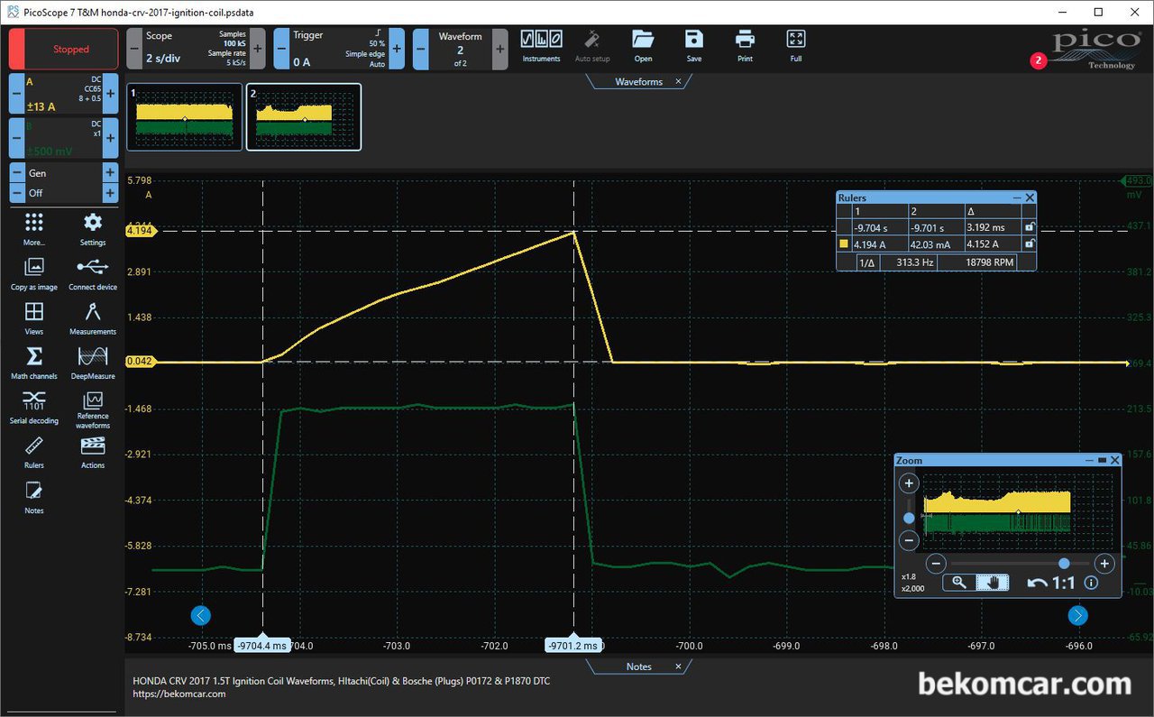
Task: Open the Measurements tool
Action: pyautogui.click(x=92, y=318)
